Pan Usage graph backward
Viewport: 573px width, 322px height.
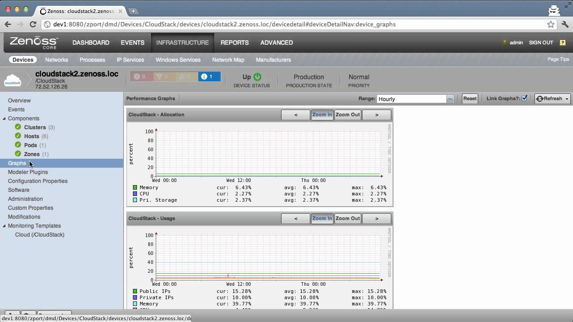tap(295, 219)
